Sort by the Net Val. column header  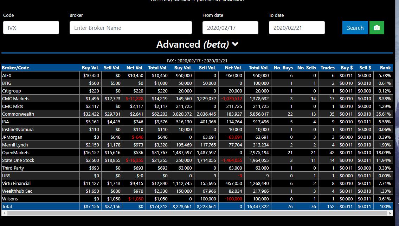(135, 68)
